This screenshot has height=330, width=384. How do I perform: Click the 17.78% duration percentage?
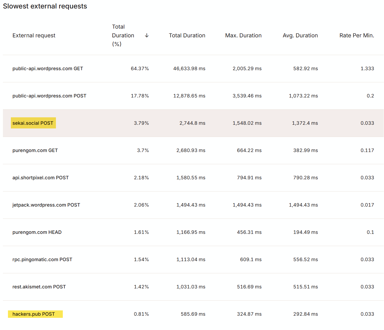140,96
